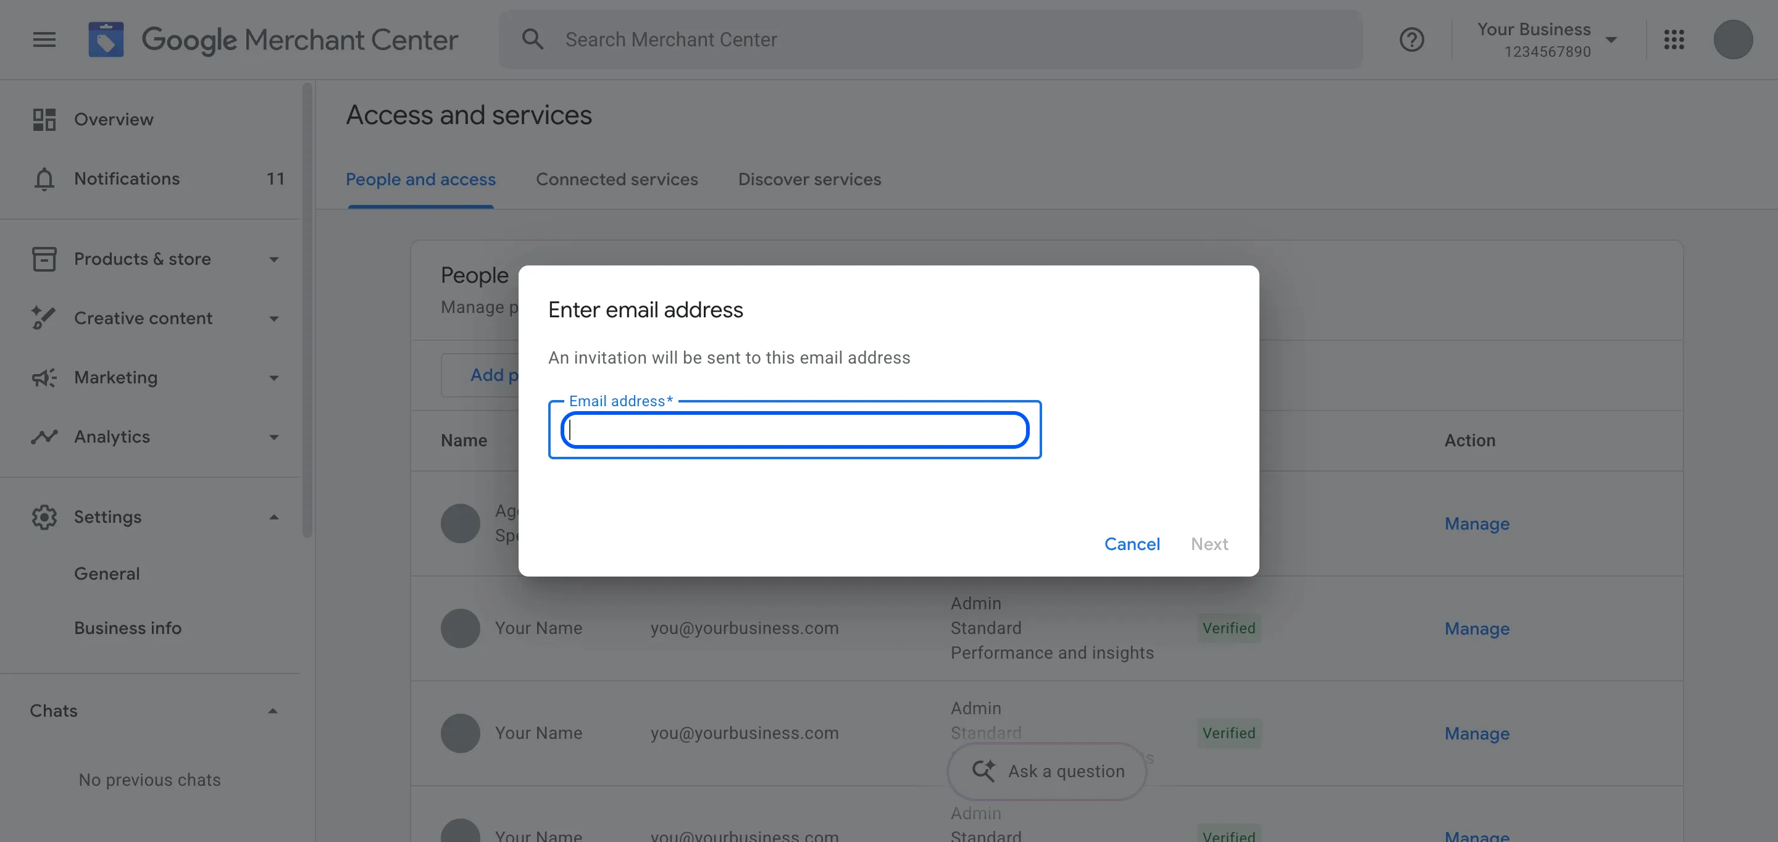
Task: Click the account ID 1234567890
Action: pos(1546,52)
